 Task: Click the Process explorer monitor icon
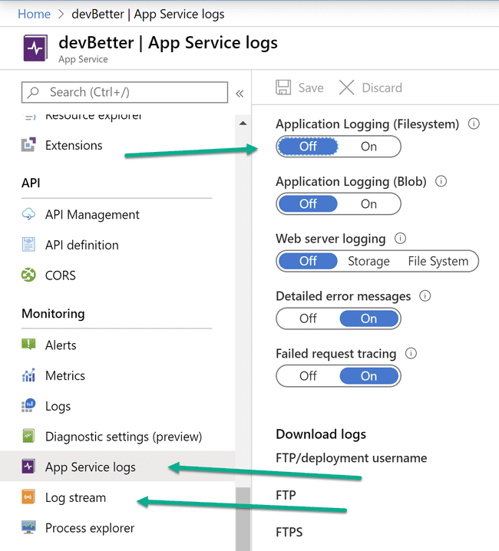pos(28,527)
